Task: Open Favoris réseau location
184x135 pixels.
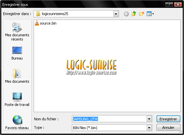Action: coord(17,122)
